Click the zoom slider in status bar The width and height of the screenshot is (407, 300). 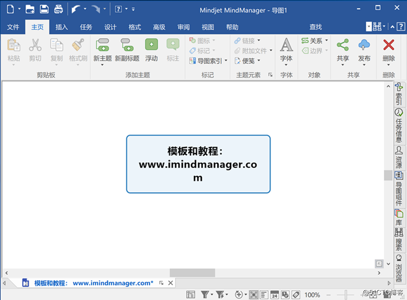tap(346, 295)
